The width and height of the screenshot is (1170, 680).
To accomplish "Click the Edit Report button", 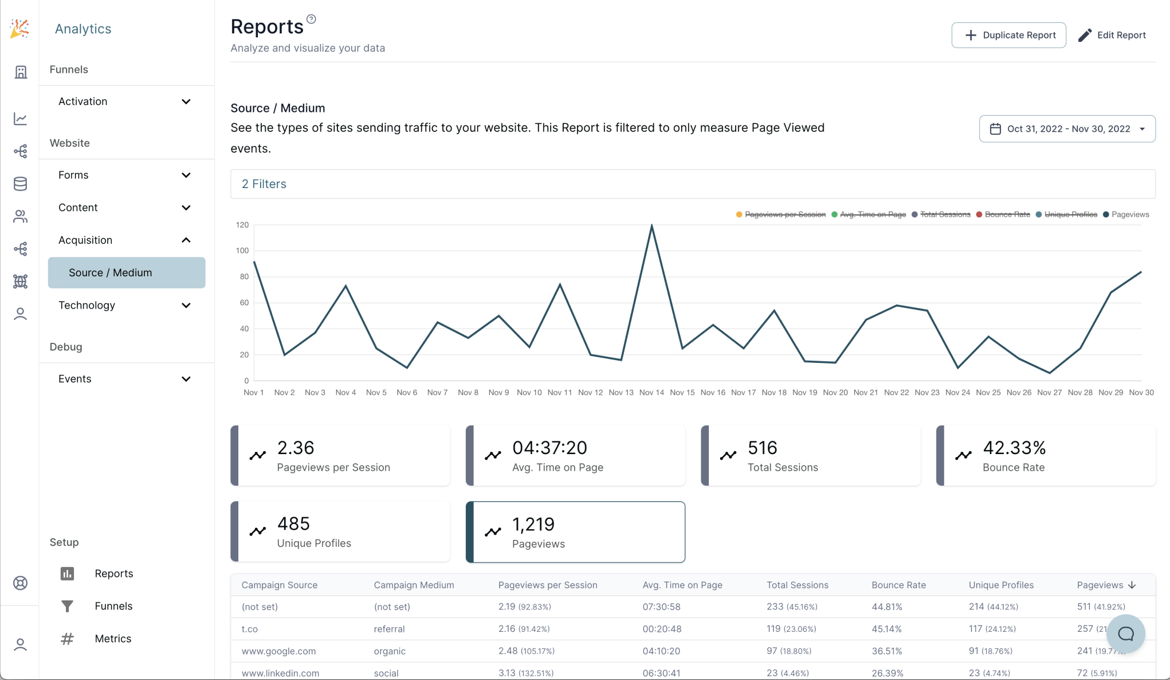I will (1112, 35).
